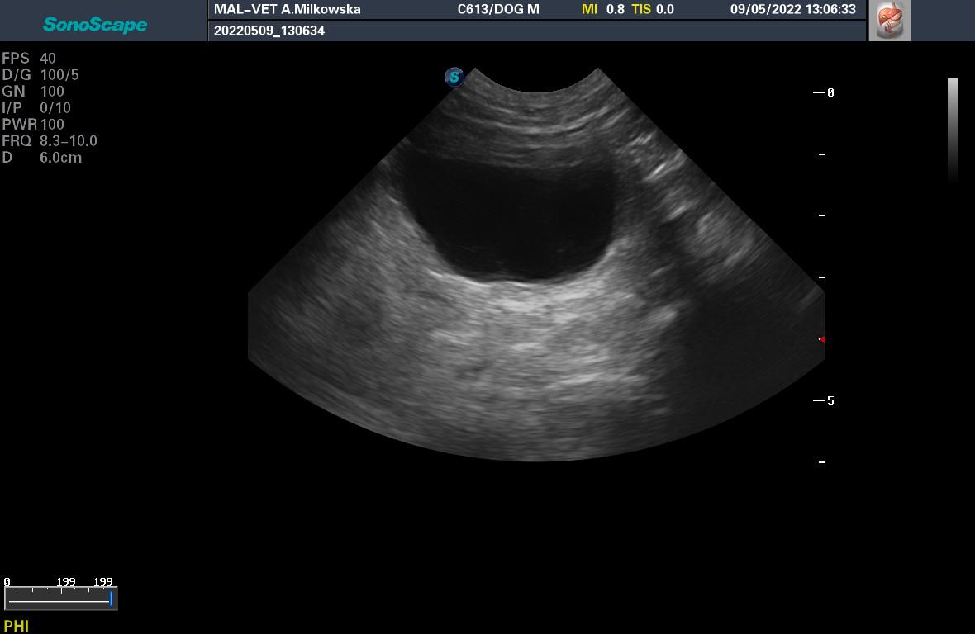Select the PWR 100 power parameter
975x634 pixels.
click(x=33, y=125)
